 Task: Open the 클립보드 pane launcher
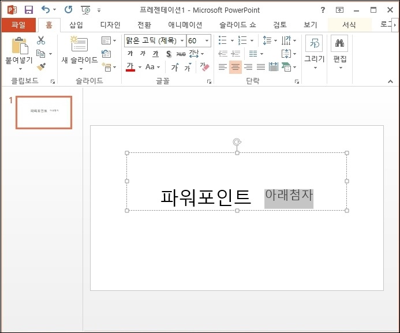tap(53, 81)
